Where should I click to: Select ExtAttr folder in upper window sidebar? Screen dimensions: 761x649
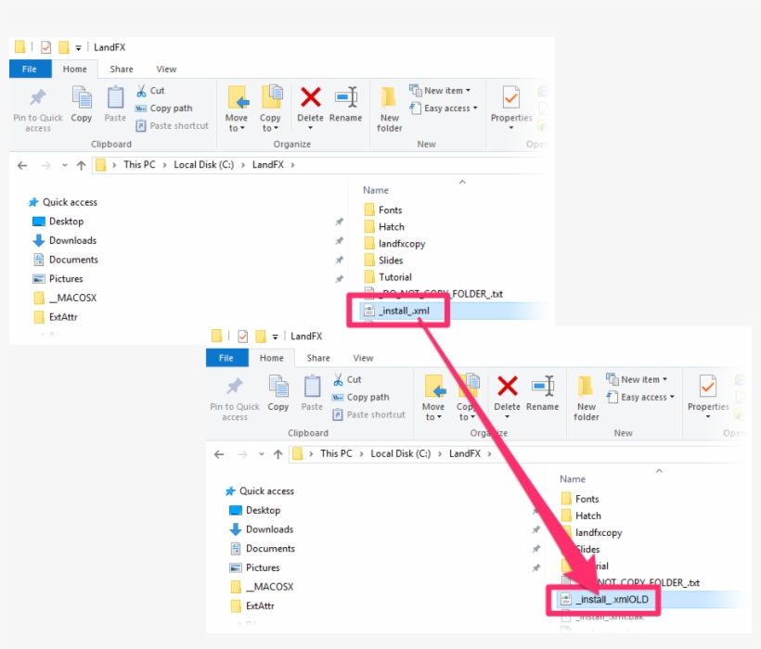click(56, 317)
